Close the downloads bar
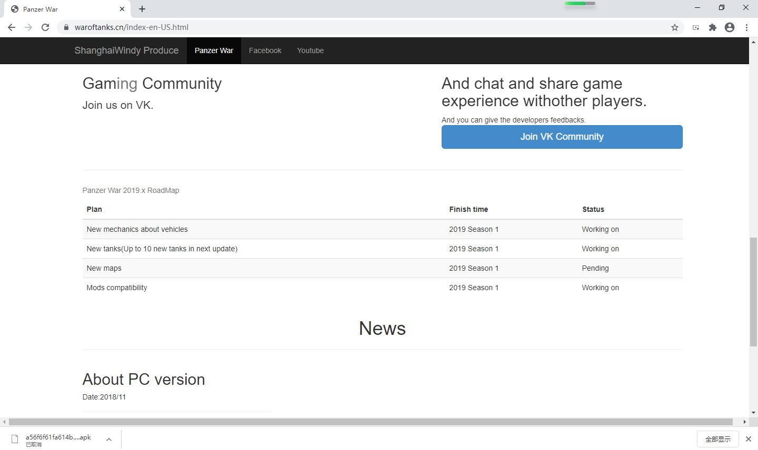758x450 pixels. (x=748, y=439)
